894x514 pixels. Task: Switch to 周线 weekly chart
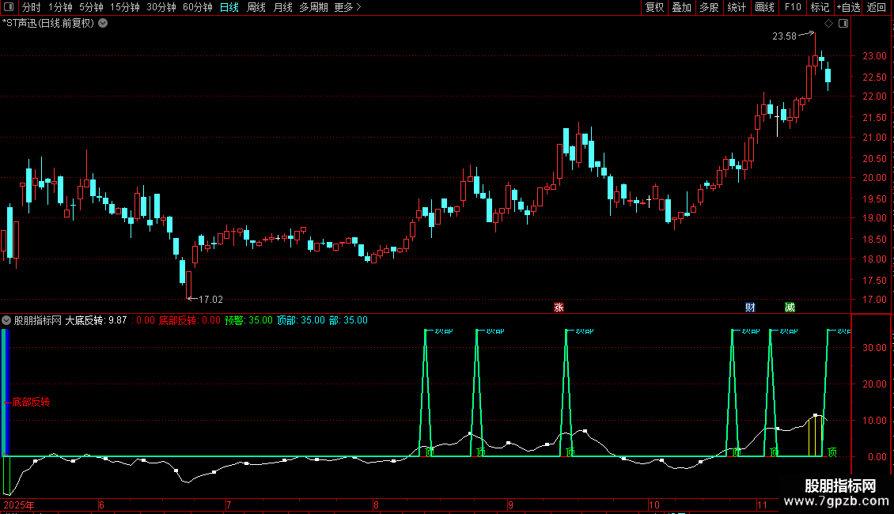[256, 7]
